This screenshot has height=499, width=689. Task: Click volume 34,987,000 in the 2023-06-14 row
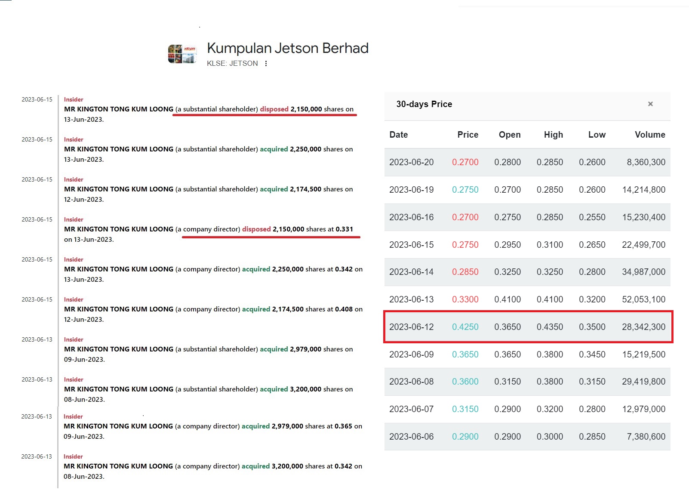coord(643,272)
